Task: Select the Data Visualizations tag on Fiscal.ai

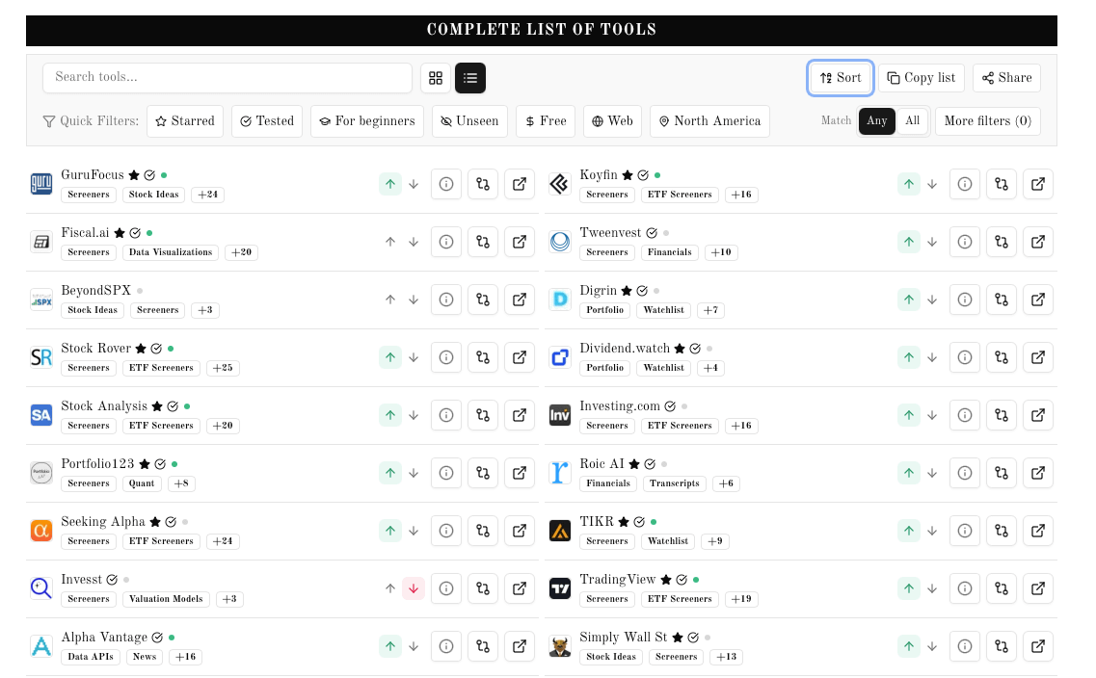Action: tap(171, 252)
